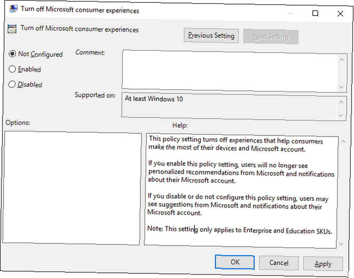Maximize the policy window
Screen dimensions: 354x278
315,13
